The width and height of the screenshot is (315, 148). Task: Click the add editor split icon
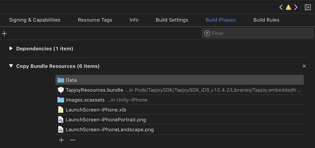click(307, 7)
